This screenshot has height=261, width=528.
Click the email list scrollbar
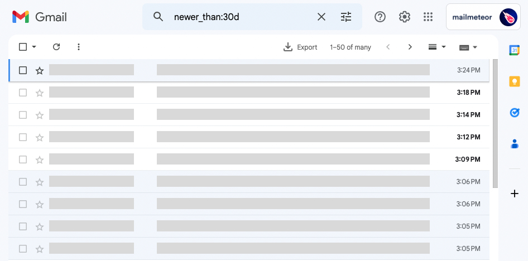point(495,123)
